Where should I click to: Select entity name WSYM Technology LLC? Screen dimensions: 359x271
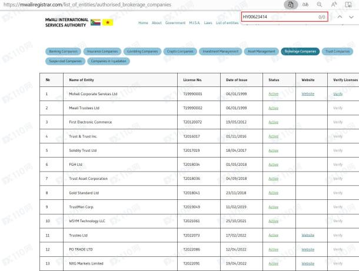point(87,221)
